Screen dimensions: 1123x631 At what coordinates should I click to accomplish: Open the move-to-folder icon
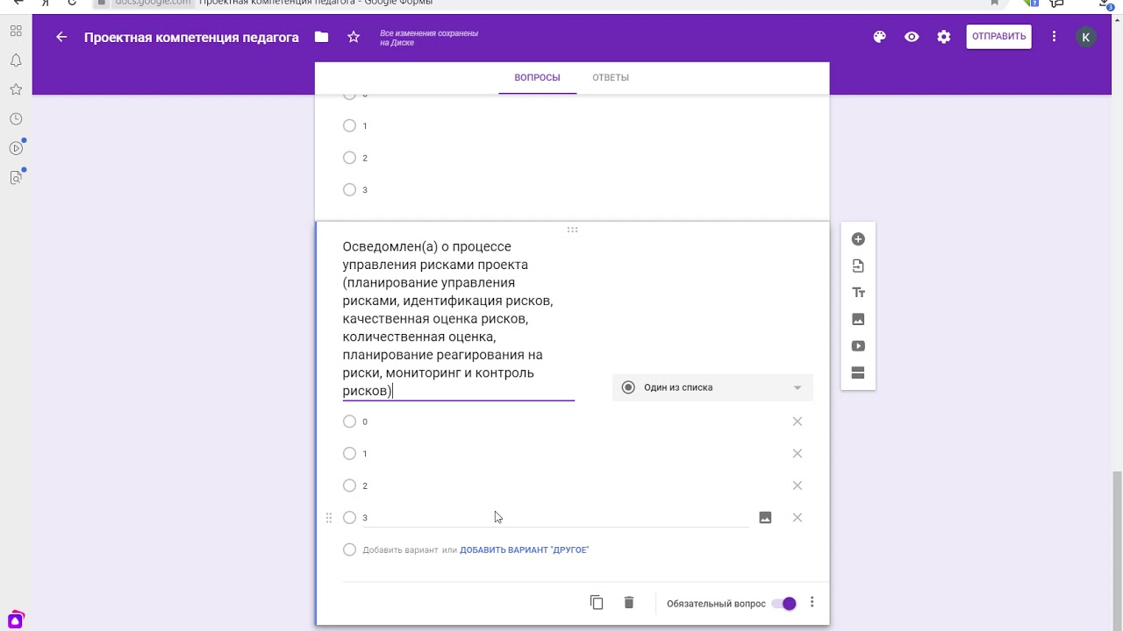[322, 37]
